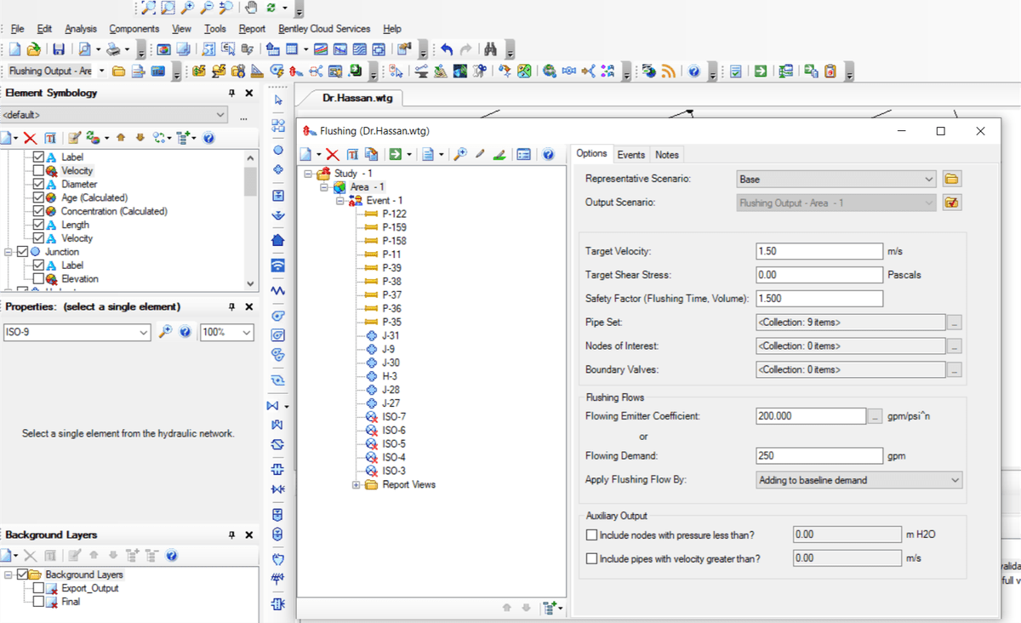The width and height of the screenshot is (1021, 623).
Task: Click the green Compute arrow in Flushing dialog
Action: tap(395, 155)
